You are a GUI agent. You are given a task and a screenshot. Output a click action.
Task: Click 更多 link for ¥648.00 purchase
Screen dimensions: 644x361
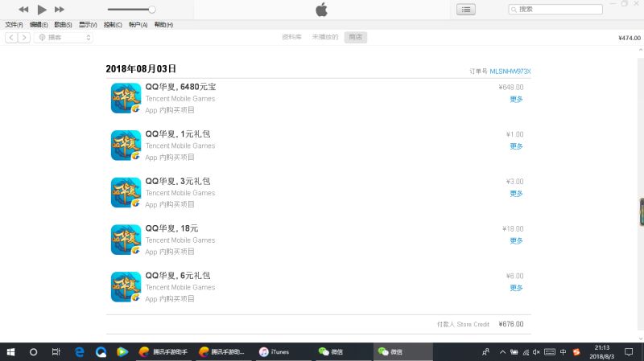(x=516, y=99)
